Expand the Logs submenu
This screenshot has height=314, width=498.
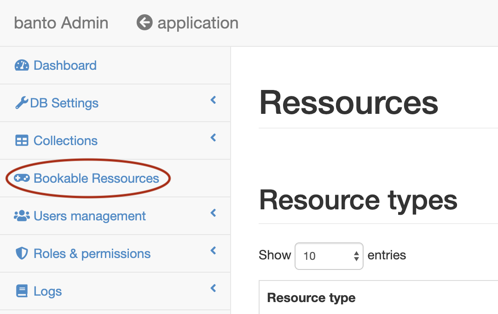click(x=213, y=288)
